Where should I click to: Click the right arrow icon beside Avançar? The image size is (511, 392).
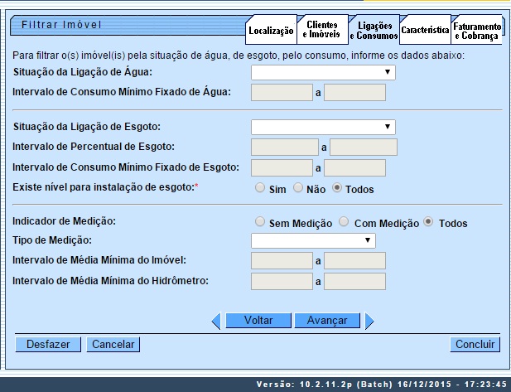click(369, 321)
